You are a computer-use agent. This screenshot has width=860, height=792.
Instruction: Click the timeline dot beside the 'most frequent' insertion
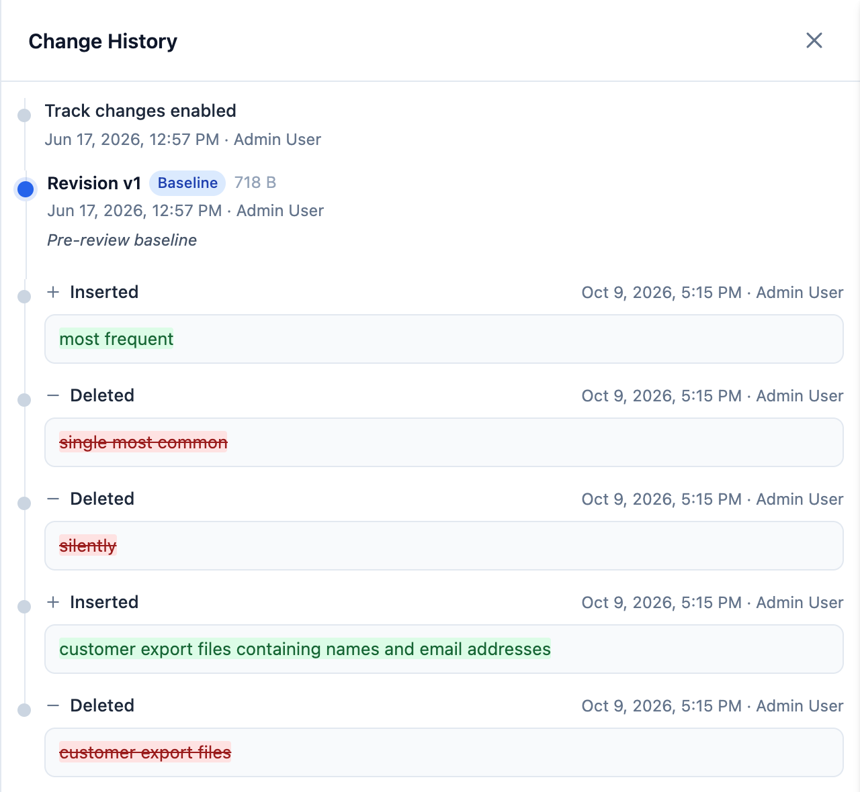24,297
